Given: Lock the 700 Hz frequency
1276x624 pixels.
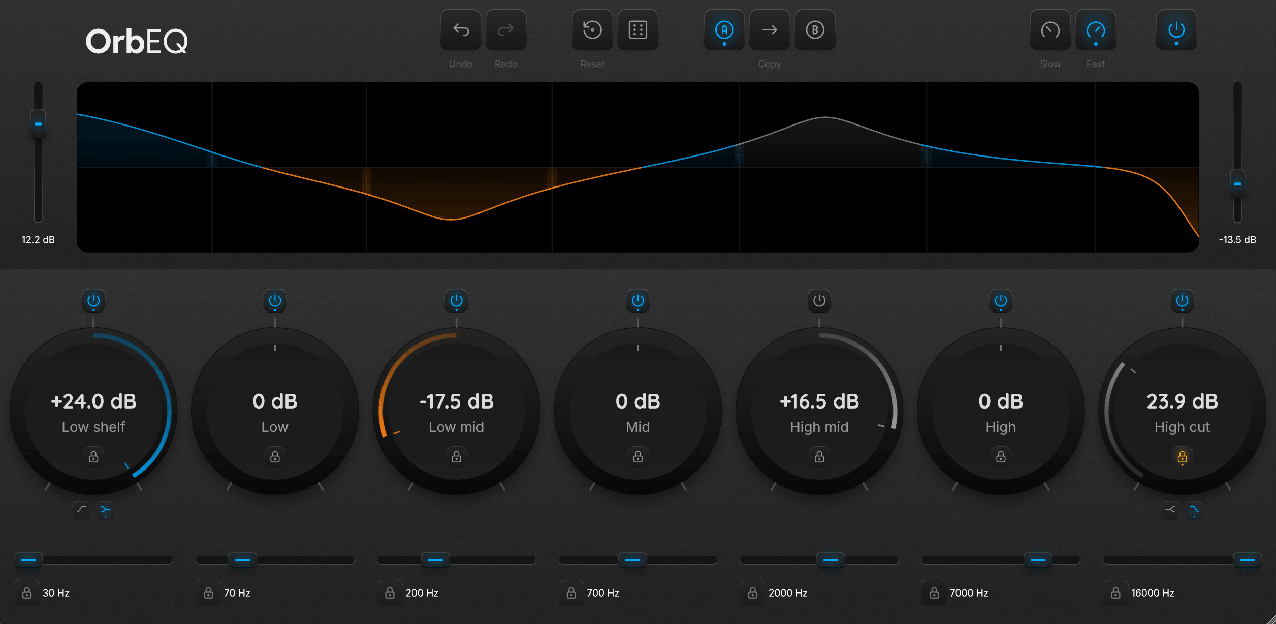Looking at the screenshot, I should (x=571, y=593).
